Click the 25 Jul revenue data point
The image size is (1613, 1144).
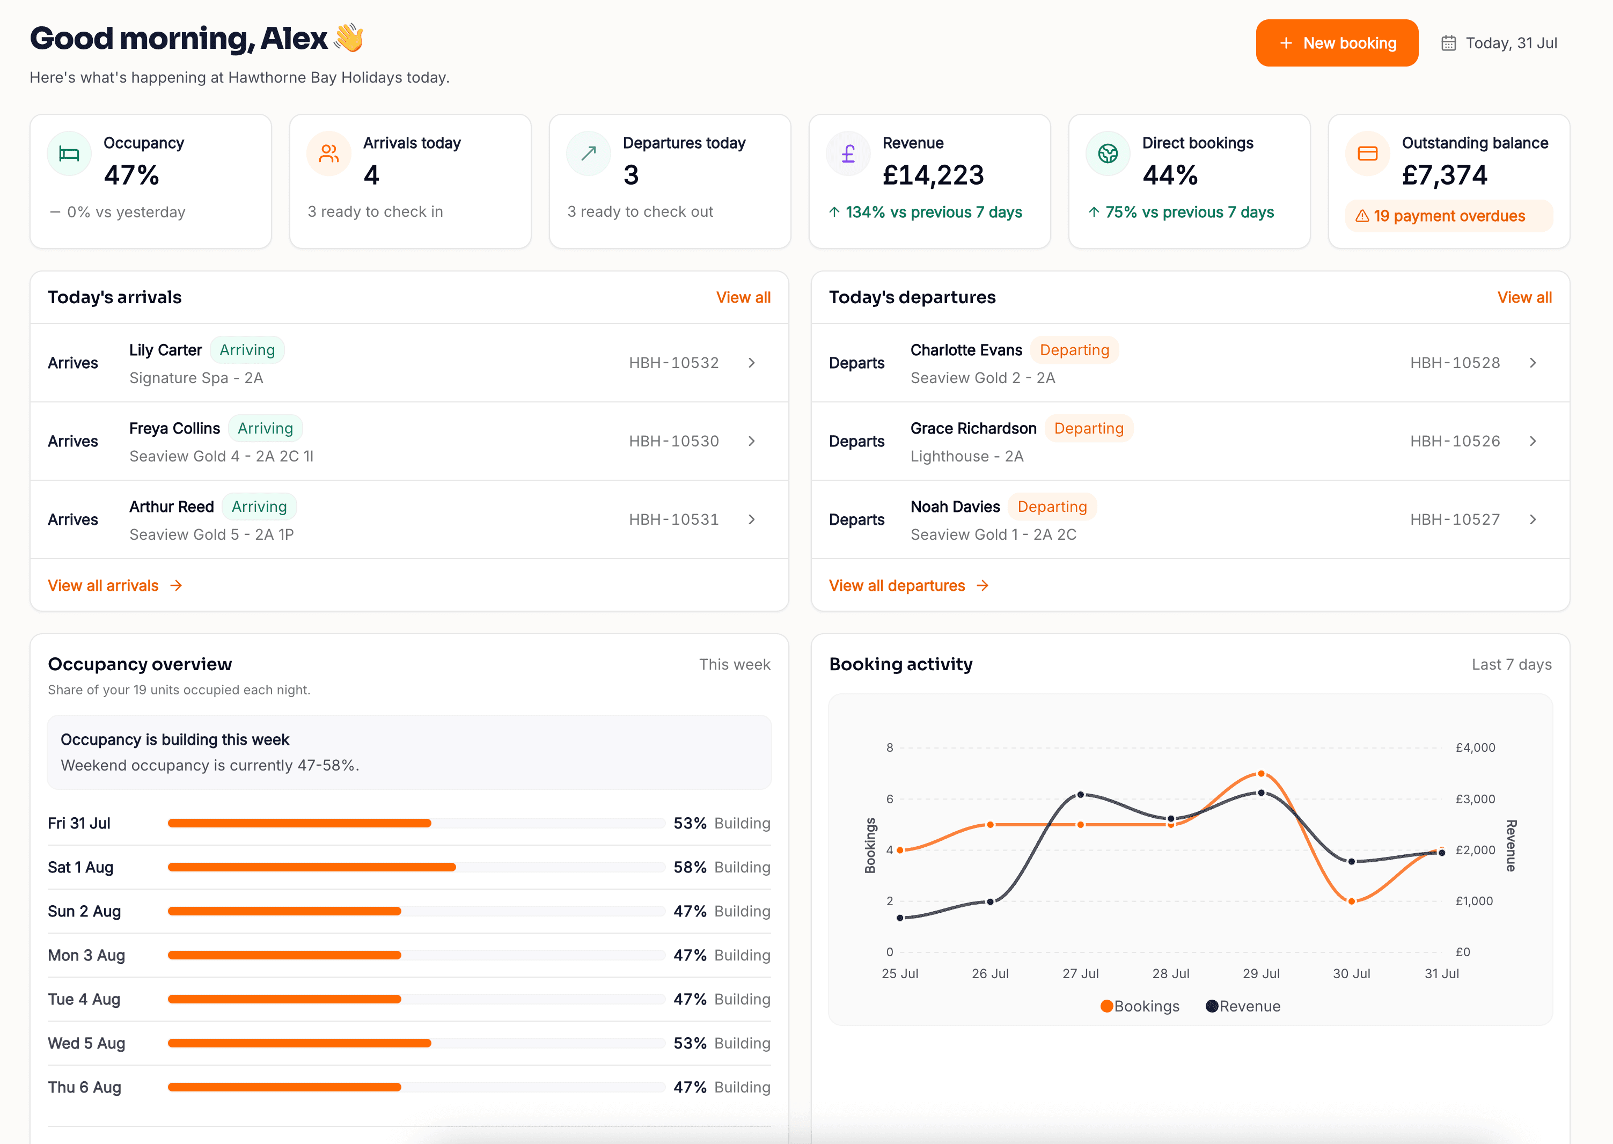[x=899, y=918]
